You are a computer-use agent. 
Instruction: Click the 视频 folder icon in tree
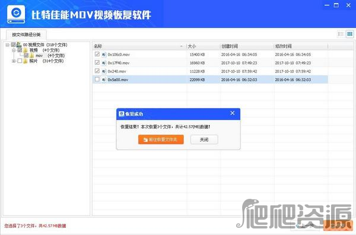click(26, 50)
